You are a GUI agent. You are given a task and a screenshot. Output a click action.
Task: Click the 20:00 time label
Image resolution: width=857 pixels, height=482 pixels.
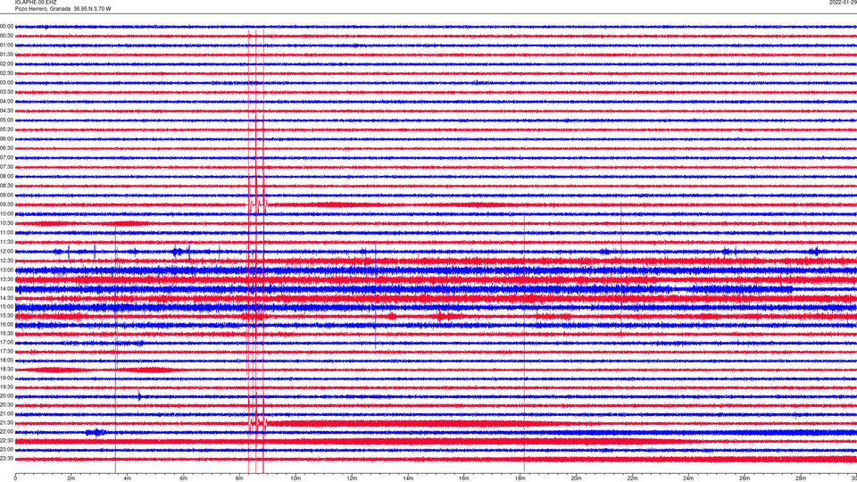[7, 396]
